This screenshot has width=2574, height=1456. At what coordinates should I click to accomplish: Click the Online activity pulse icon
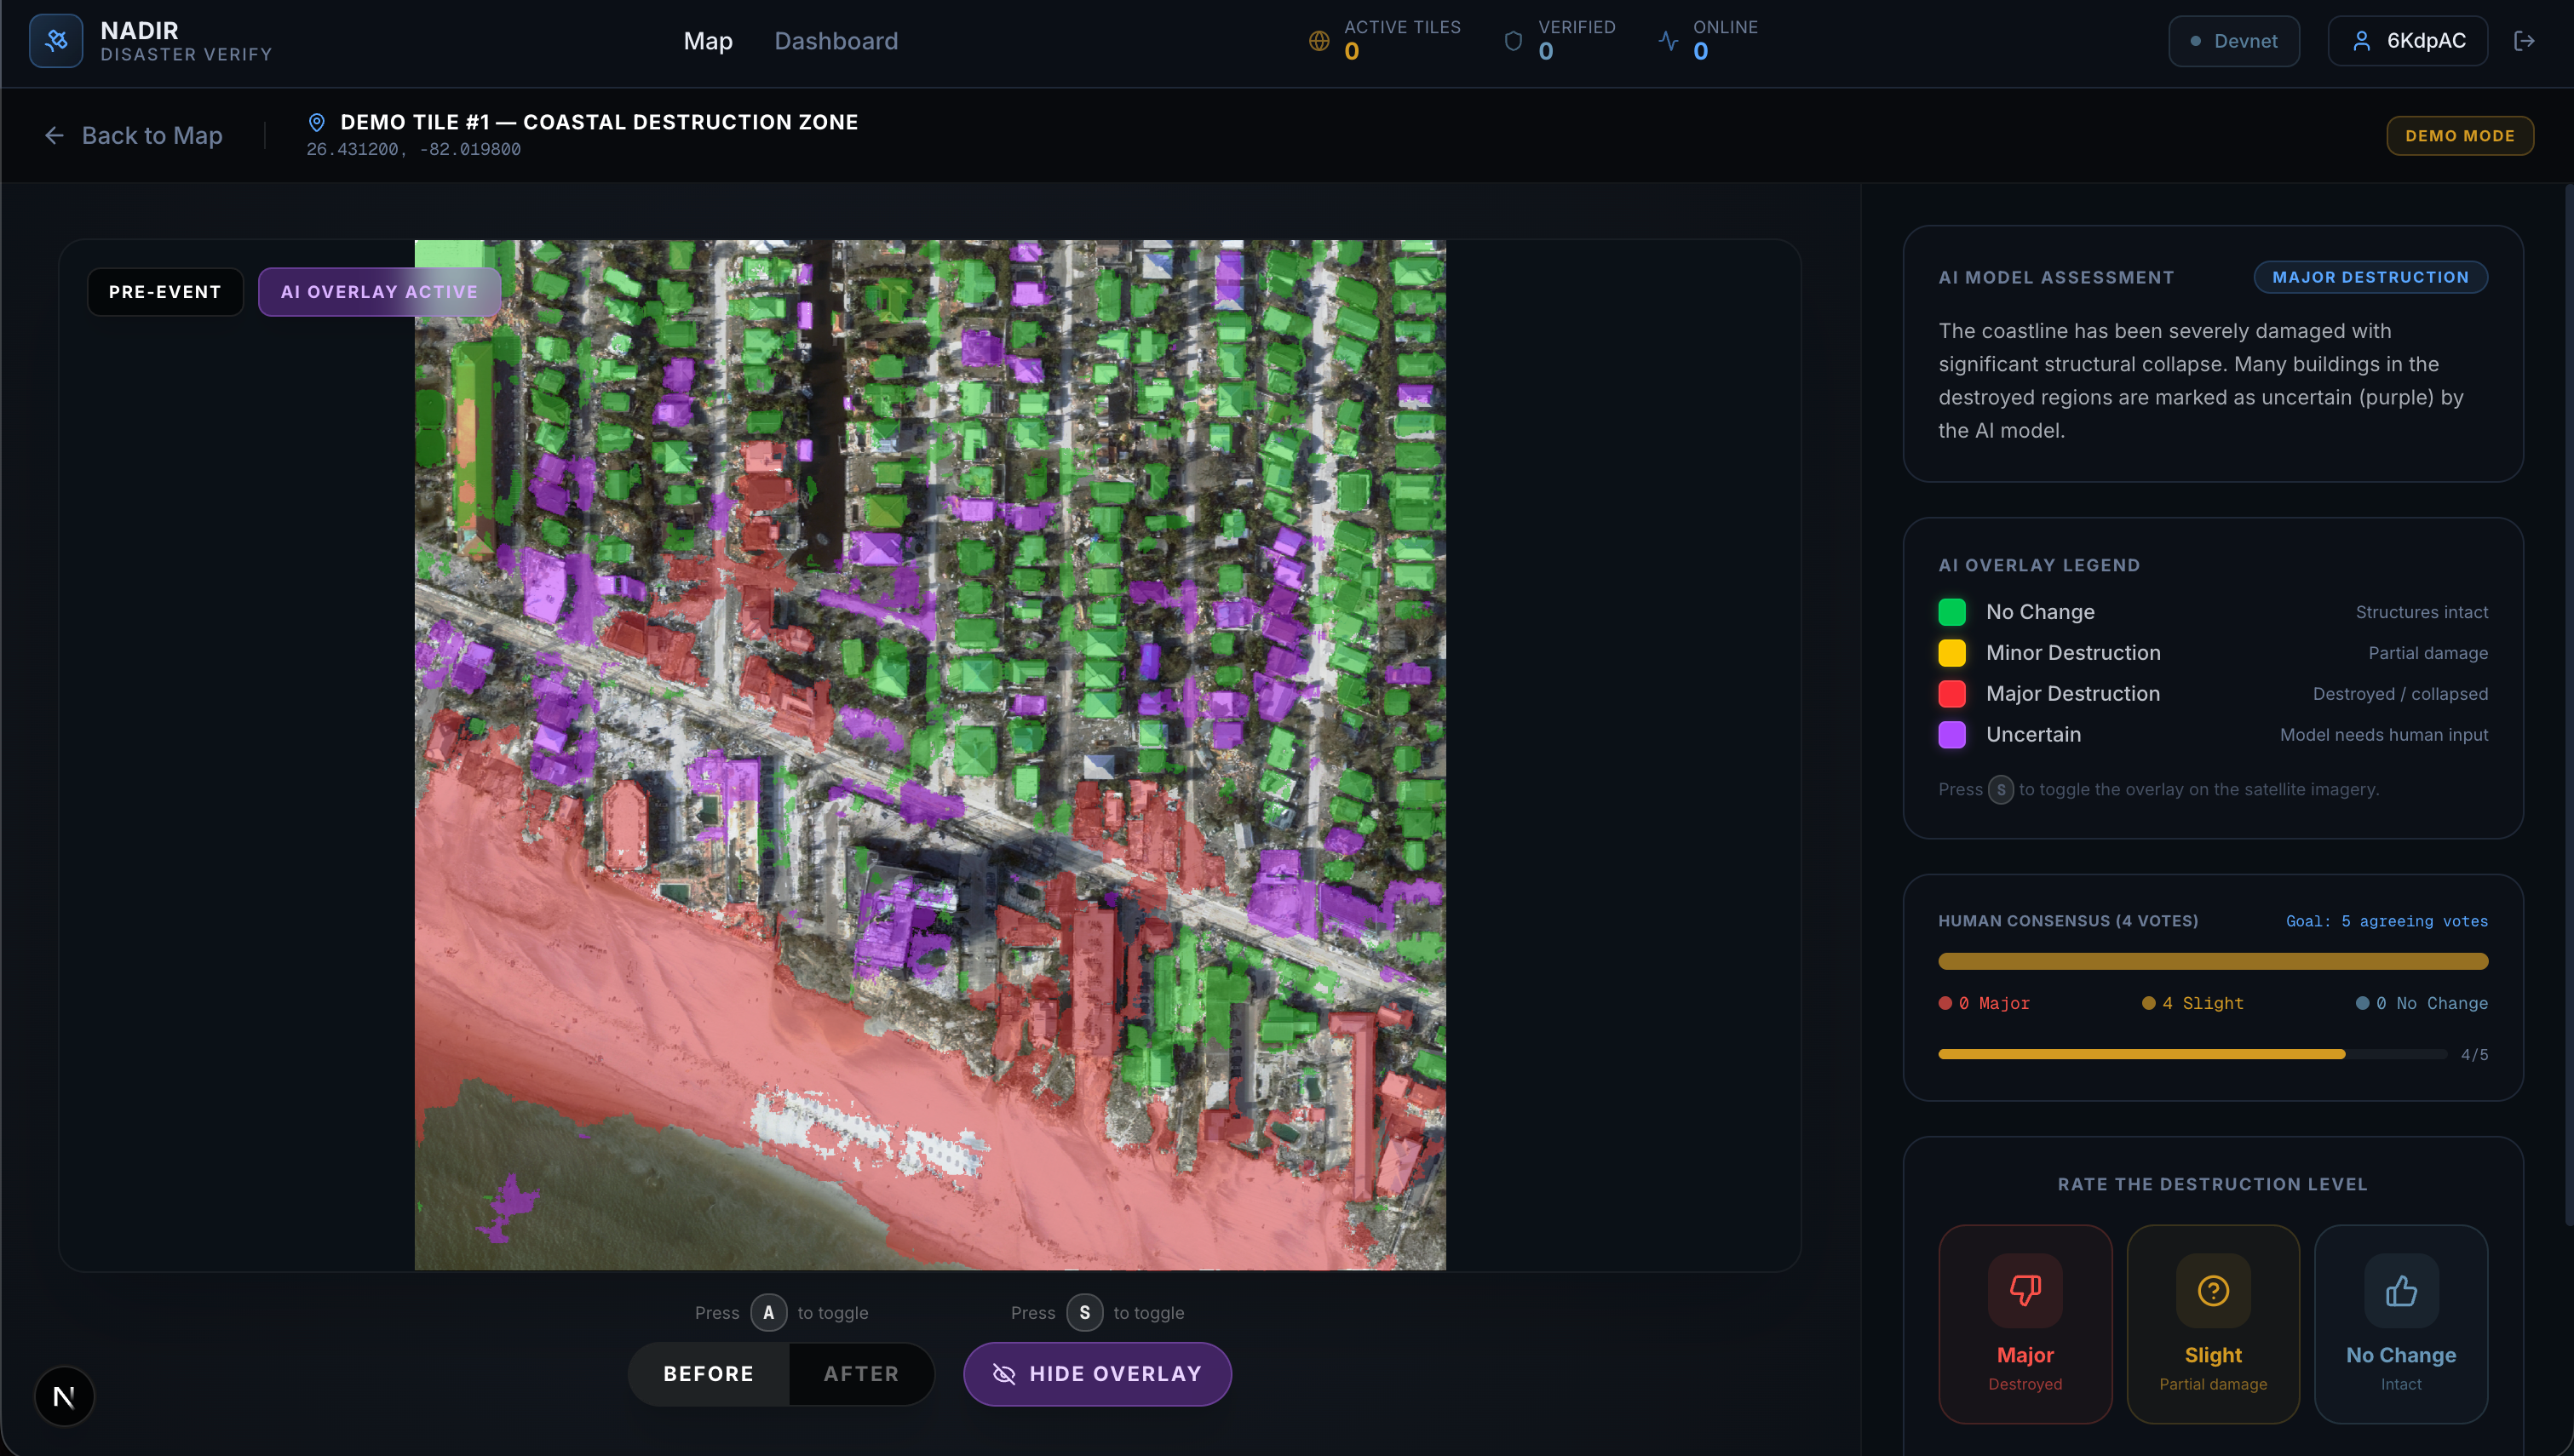(1668, 41)
